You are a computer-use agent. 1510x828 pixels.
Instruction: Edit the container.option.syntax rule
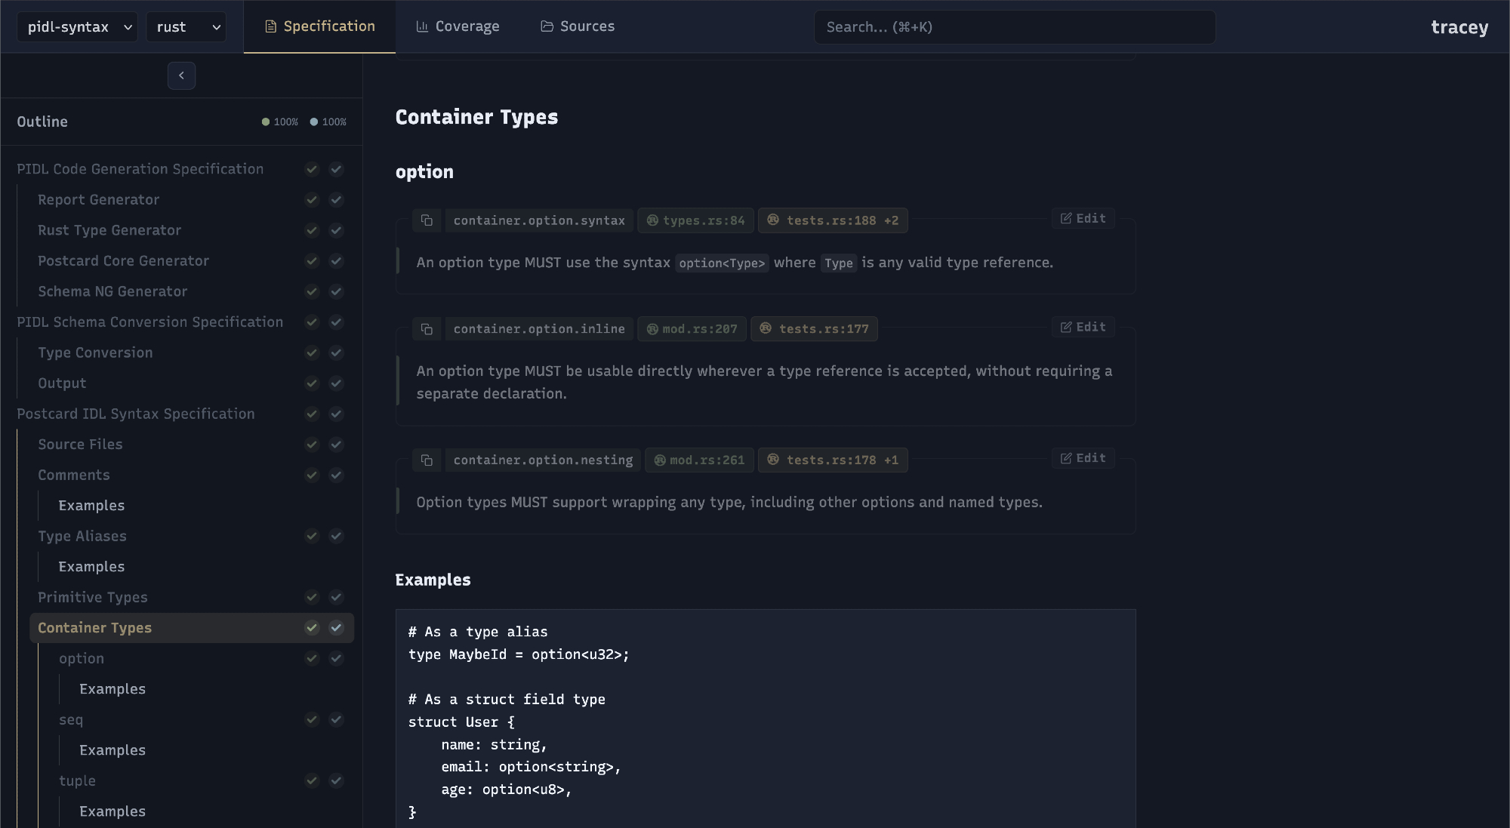pos(1083,219)
